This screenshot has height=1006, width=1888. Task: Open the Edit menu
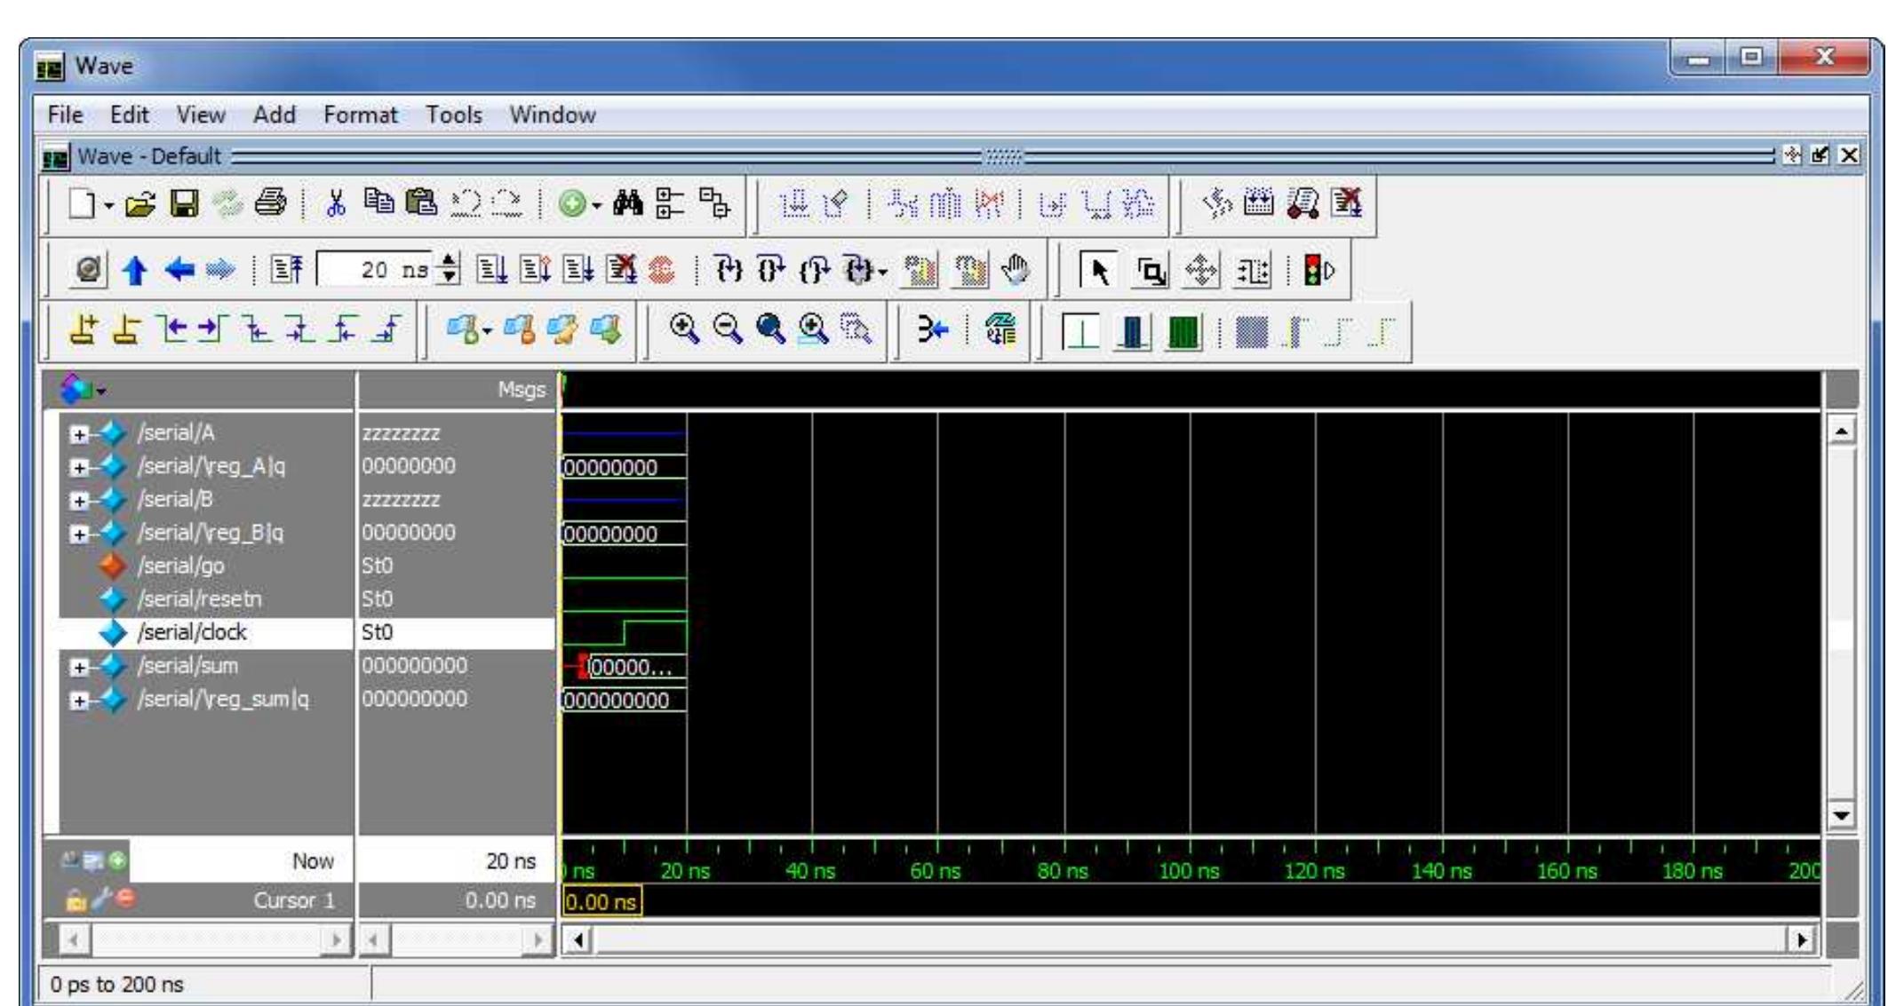pyautogui.click(x=130, y=115)
